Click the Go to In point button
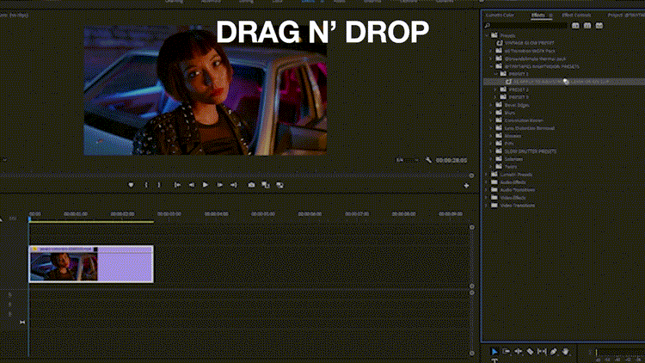Viewport: 645px width, 363px height. (x=177, y=185)
